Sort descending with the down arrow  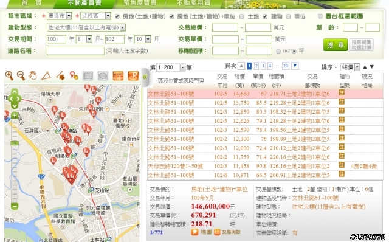pyautogui.click(x=371, y=67)
